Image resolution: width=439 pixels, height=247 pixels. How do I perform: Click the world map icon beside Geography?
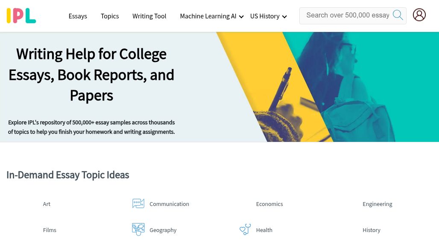tap(138, 229)
